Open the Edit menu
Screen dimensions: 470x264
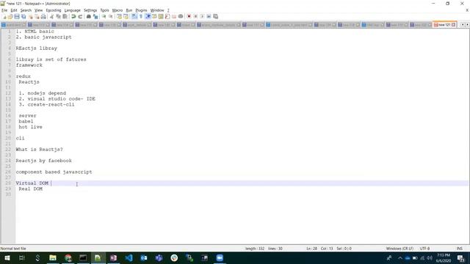click(x=14, y=10)
